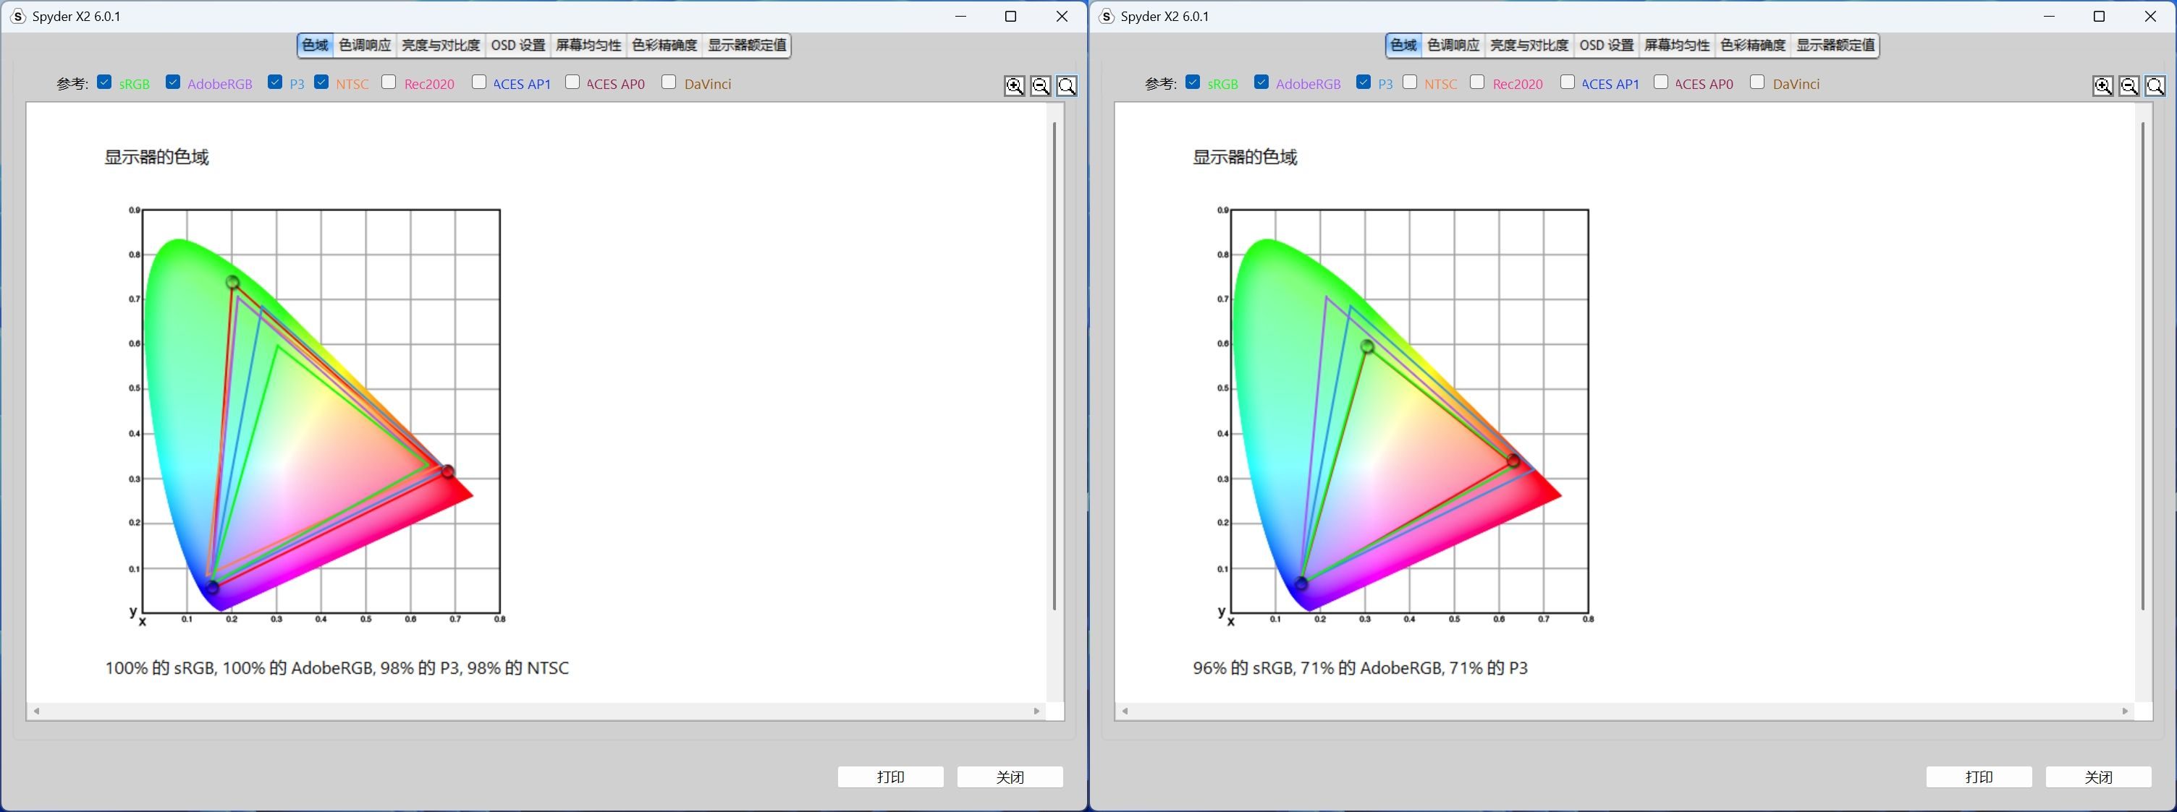2177x812 pixels.
Task: Open OSD 设置 tab in left window
Action: pyautogui.click(x=518, y=45)
